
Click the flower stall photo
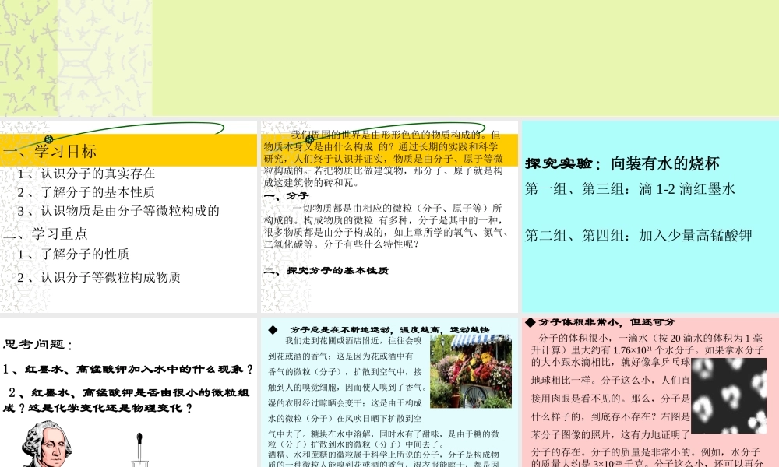tap(471, 370)
